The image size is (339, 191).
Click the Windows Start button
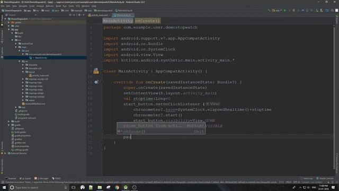[4, 187]
